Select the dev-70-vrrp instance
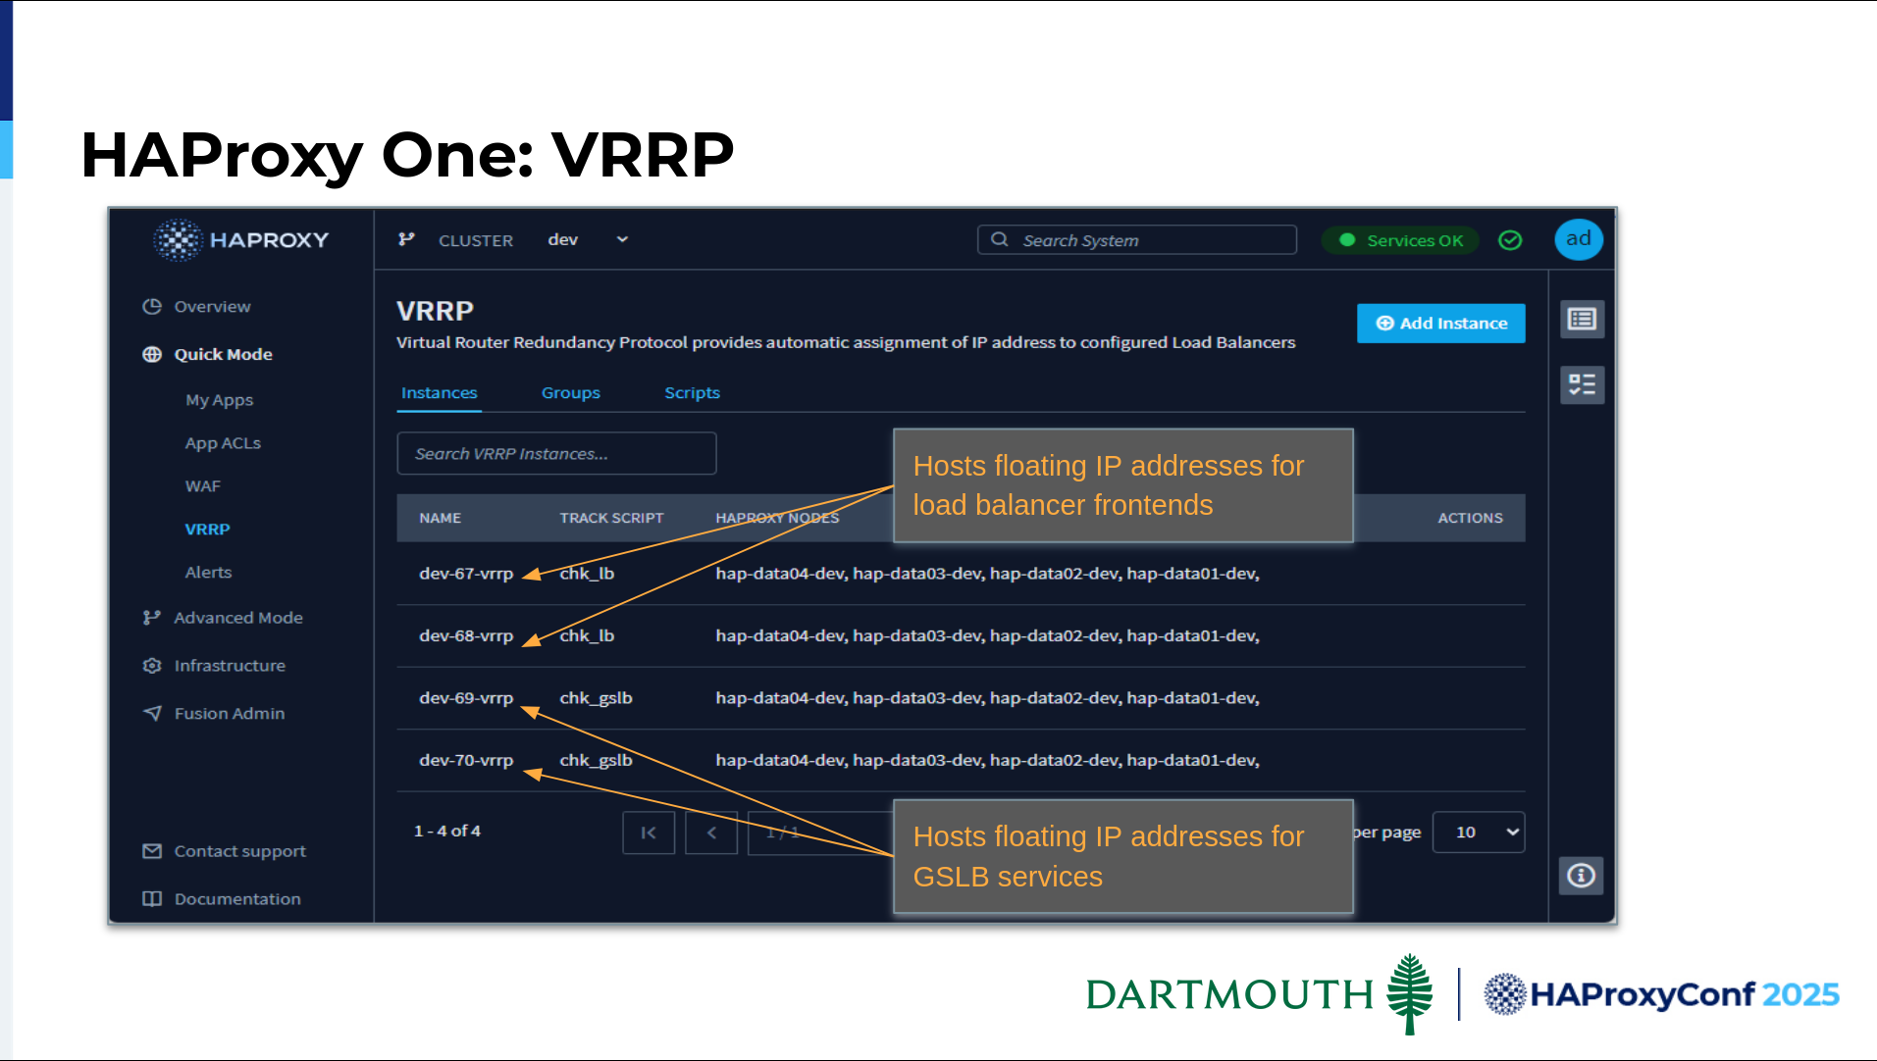The image size is (1877, 1061). pos(466,760)
